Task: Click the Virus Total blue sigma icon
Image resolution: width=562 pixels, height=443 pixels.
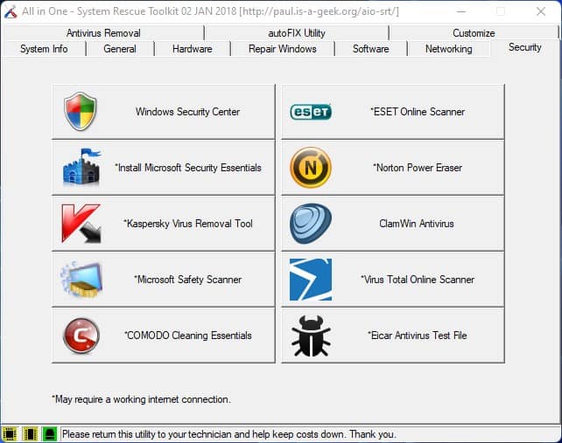Action: (311, 280)
